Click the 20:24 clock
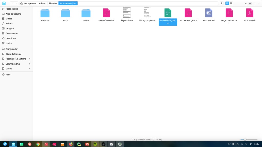This screenshot has width=262, height=147. 257,144
